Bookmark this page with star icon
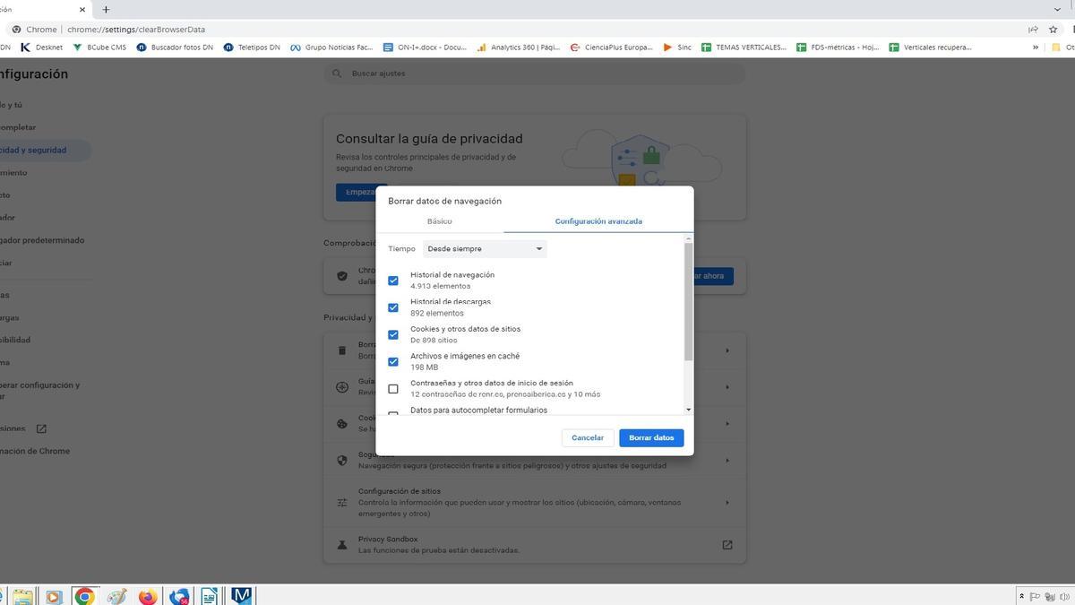The height and width of the screenshot is (605, 1075). pyautogui.click(x=1053, y=30)
